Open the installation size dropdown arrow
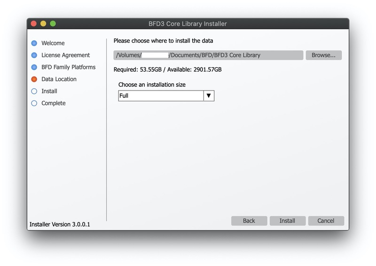The image size is (376, 266). tap(209, 96)
